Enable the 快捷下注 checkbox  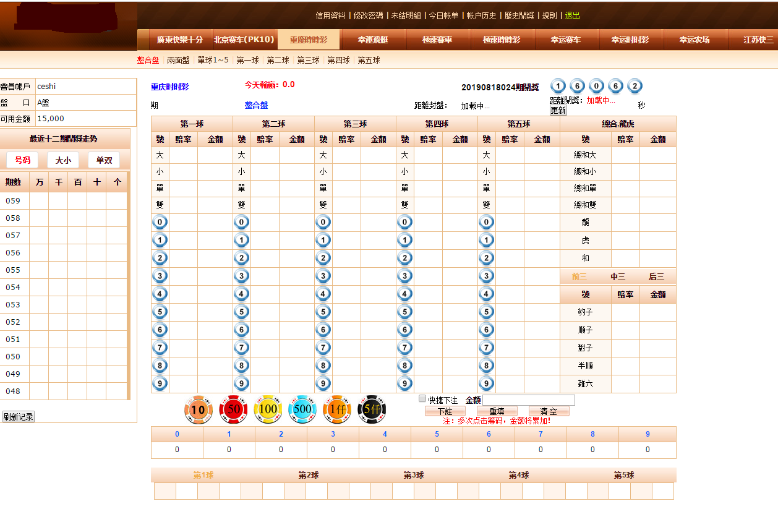click(x=421, y=398)
